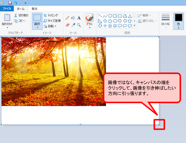Open the ファイル menu
186x143 pixels.
coord(7,9)
